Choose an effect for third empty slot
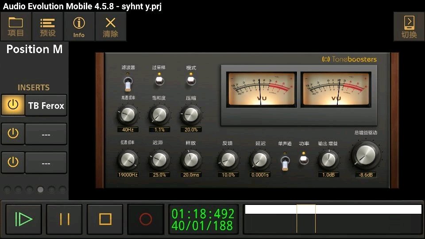The image size is (425, 239). [x=46, y=162]
